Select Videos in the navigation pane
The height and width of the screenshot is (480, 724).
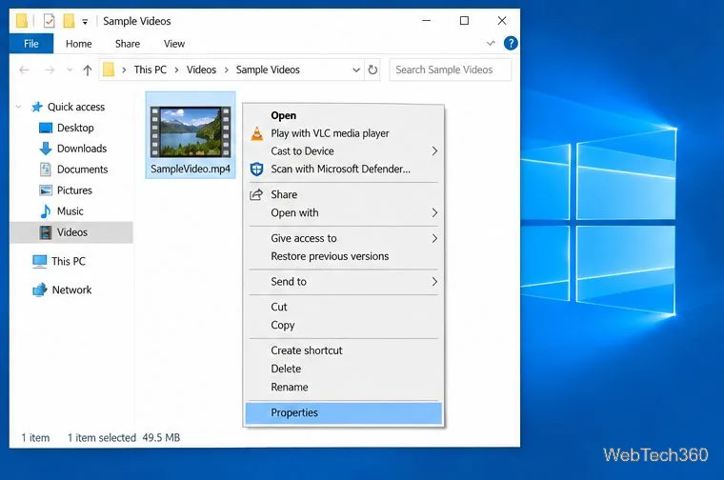[71, 232]
